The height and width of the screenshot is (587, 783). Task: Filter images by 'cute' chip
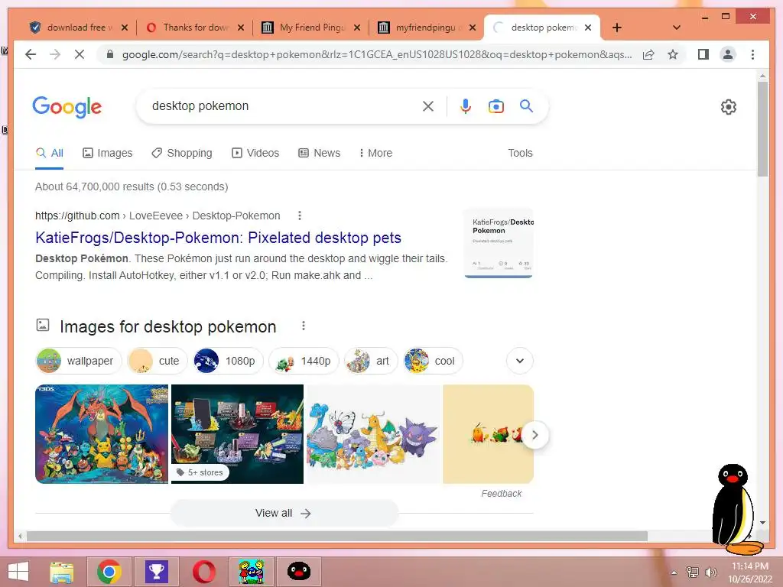(157, 361)
